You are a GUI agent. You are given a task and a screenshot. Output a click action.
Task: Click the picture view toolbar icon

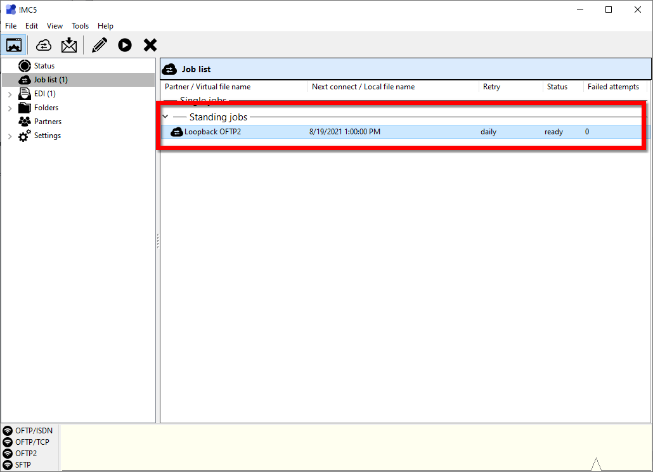tap(14, 45)
